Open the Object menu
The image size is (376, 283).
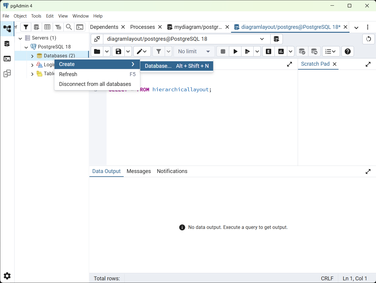pos(20,16)
